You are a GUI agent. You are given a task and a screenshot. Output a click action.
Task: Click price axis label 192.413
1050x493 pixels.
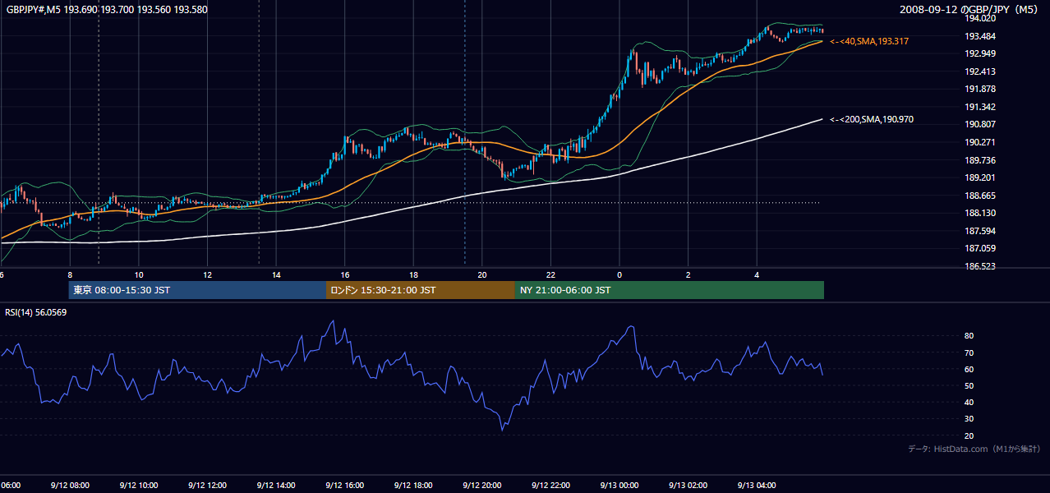(x=980, y=71)
